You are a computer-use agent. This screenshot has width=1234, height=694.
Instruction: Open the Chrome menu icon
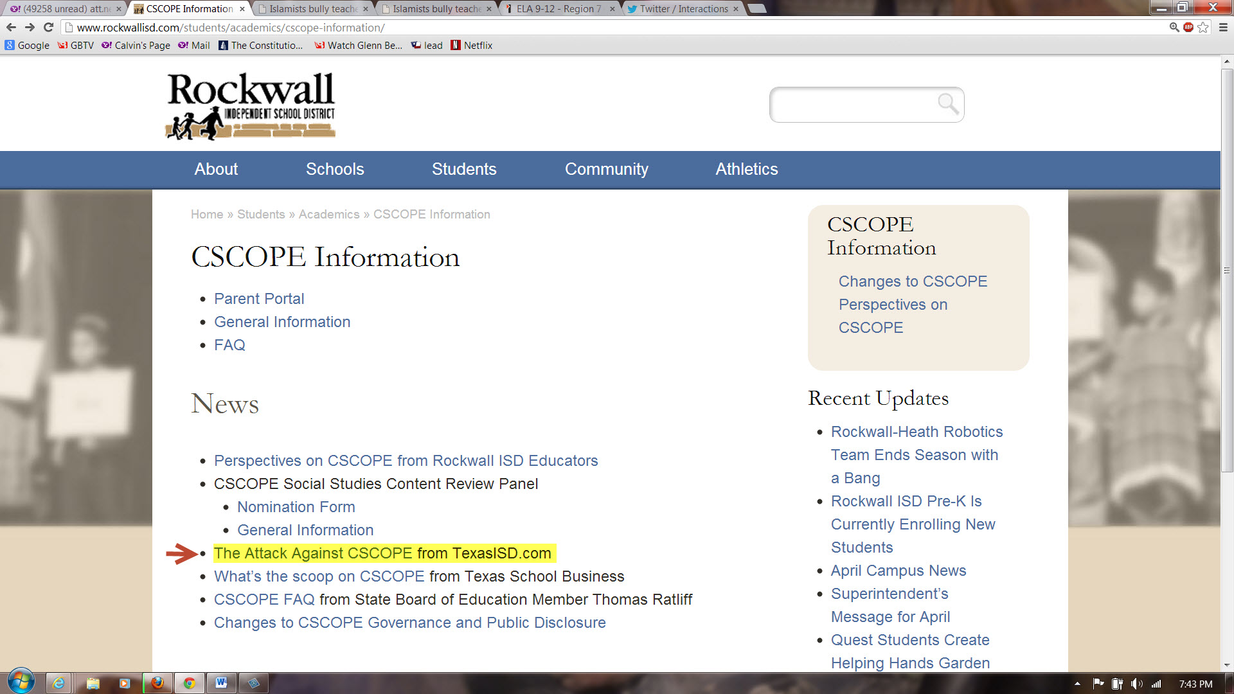click(1224, 28)
